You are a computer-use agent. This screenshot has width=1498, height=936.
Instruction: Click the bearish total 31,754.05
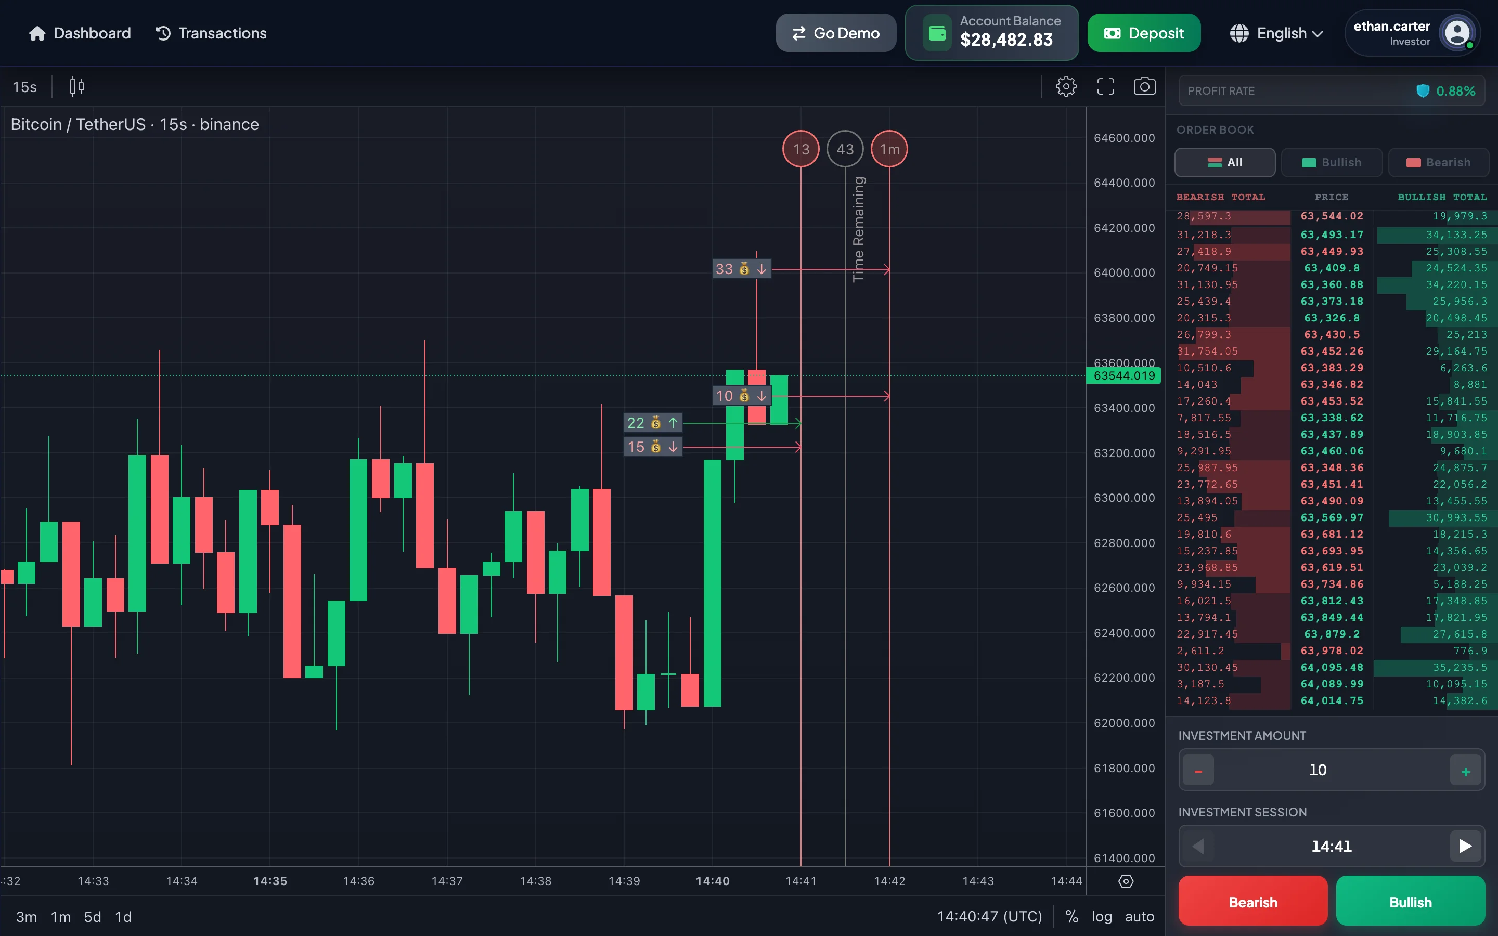tap(1207, 351)
